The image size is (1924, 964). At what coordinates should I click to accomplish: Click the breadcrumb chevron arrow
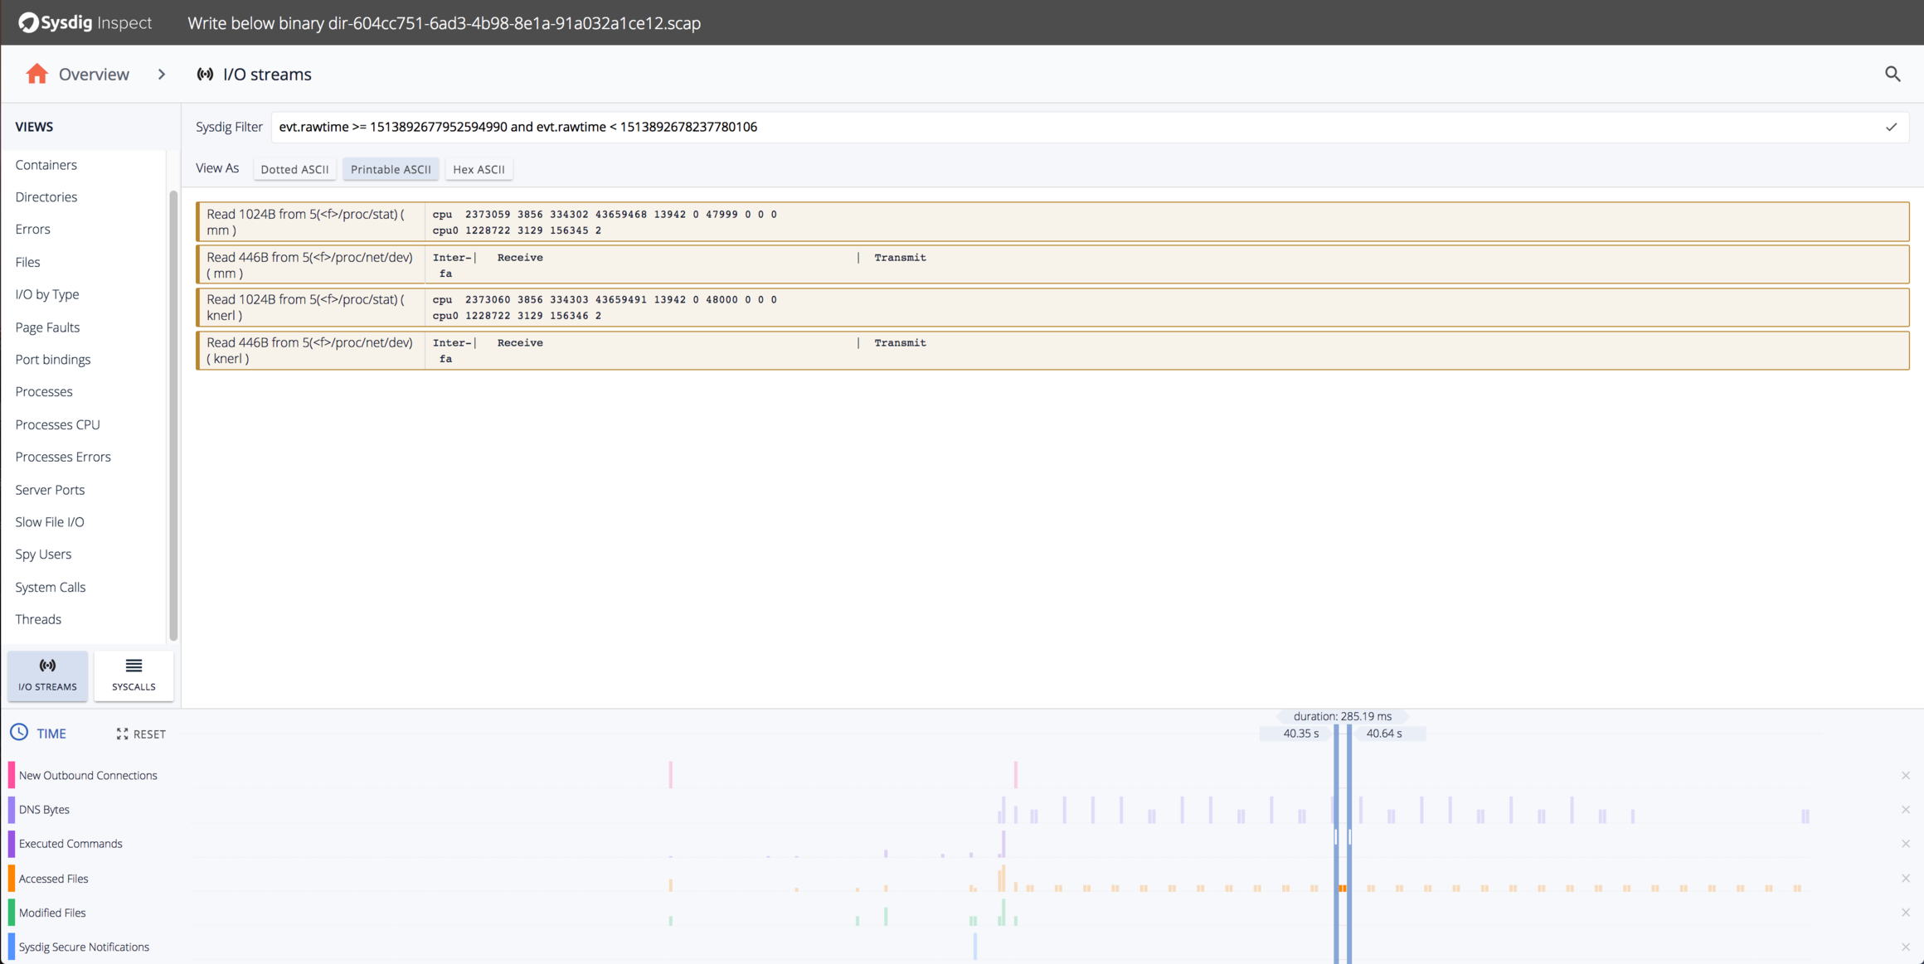pyautogui.click(x=162, y=74)
